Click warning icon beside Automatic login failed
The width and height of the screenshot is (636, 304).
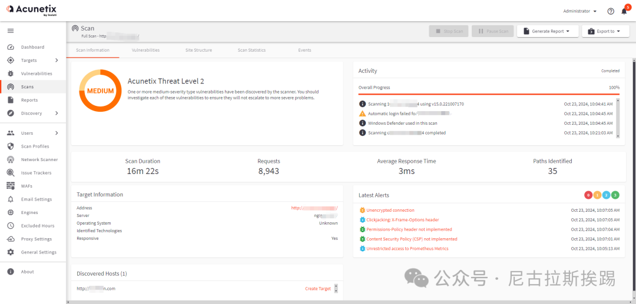[363, 113]
